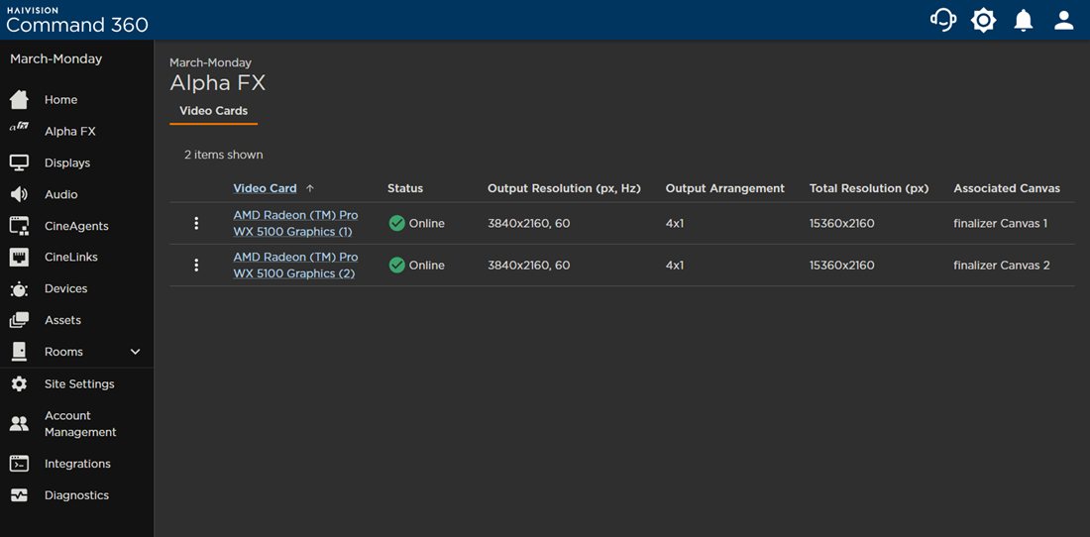Select finalizer Canvas 2 cell
The image size is (1090, 537).
1002,266
